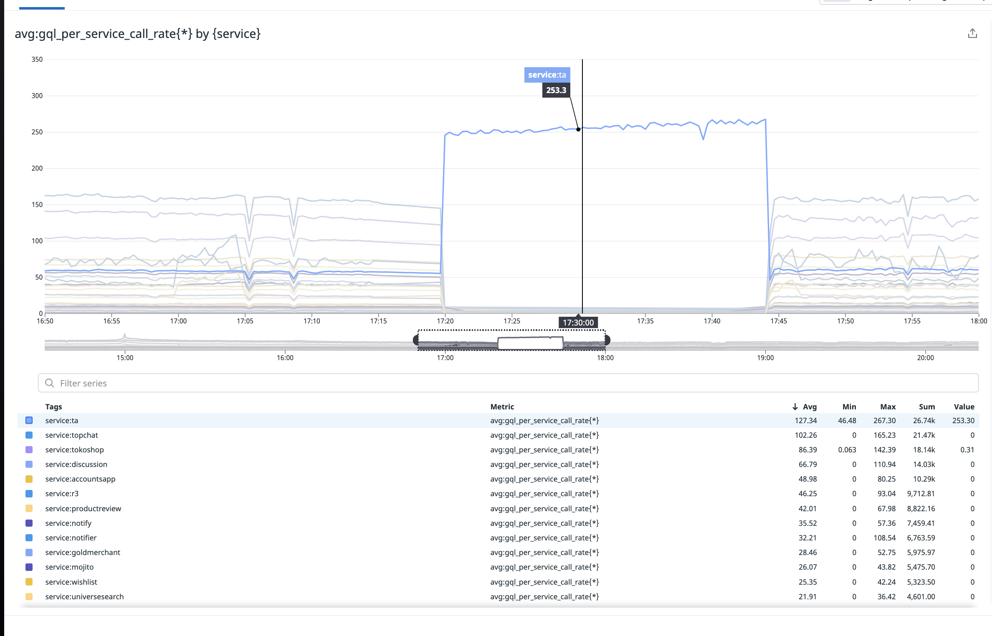Click the 17:30:00 timestamp marker on the axis

578,322
